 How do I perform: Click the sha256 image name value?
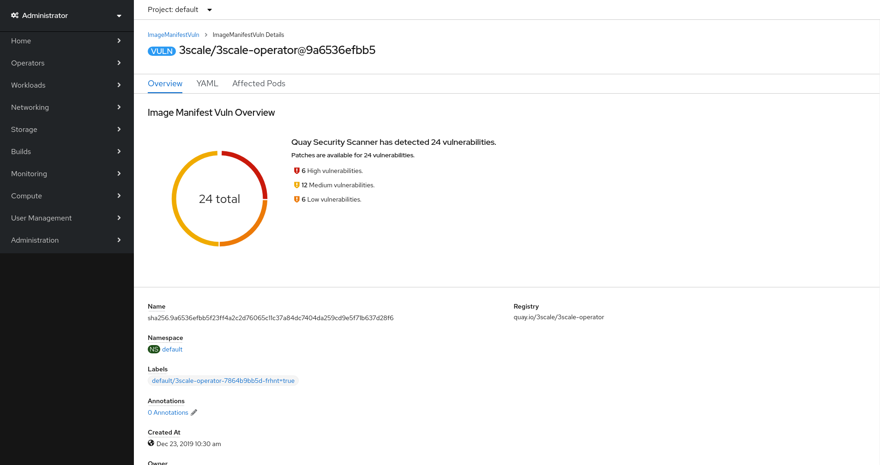tap(271, 318)
